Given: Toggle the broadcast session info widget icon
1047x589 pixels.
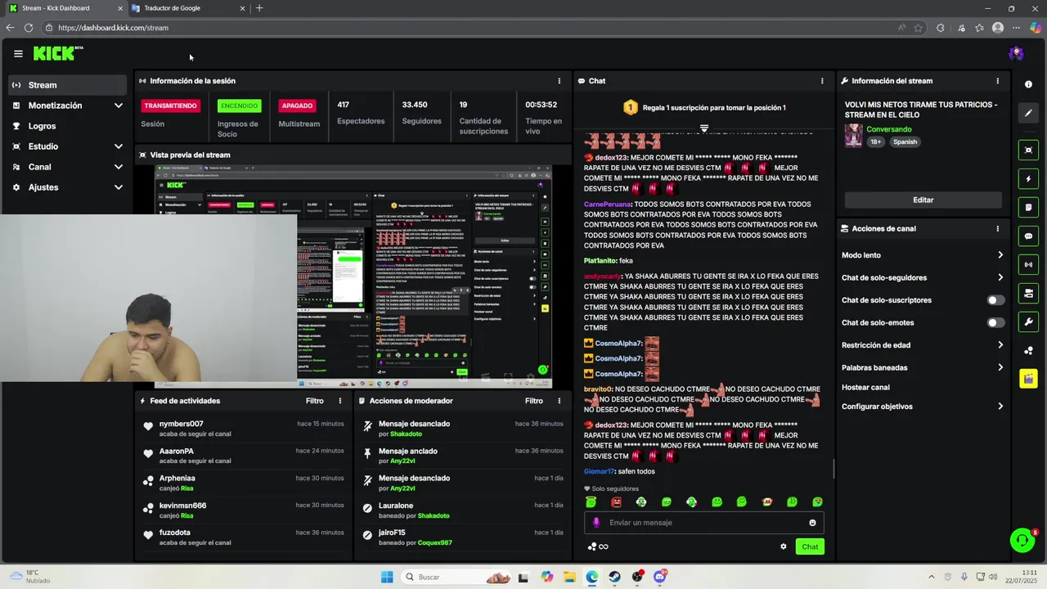Looking at the screenshot, I should pyautogui.click(x=1028, y=264).
